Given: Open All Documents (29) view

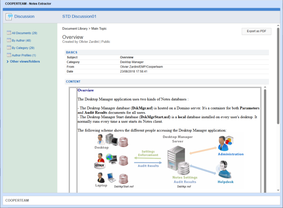Looking at the screenshot, I should click(24, 33).
